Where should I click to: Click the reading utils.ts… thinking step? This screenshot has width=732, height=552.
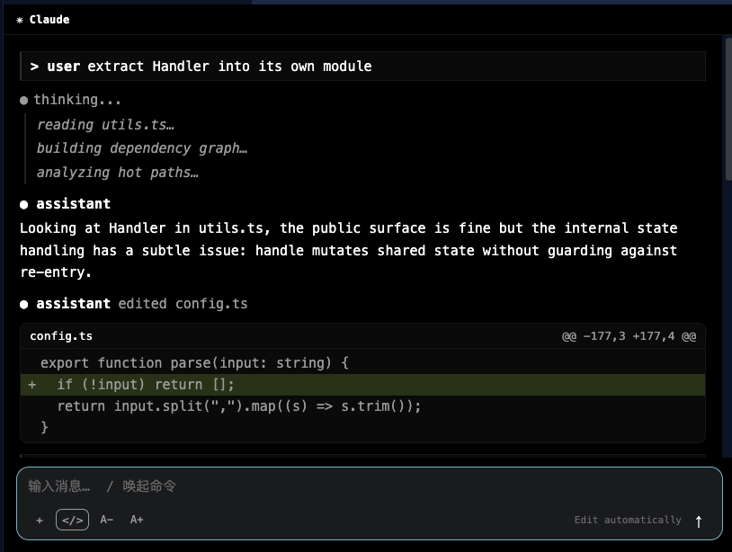point(105,125)
